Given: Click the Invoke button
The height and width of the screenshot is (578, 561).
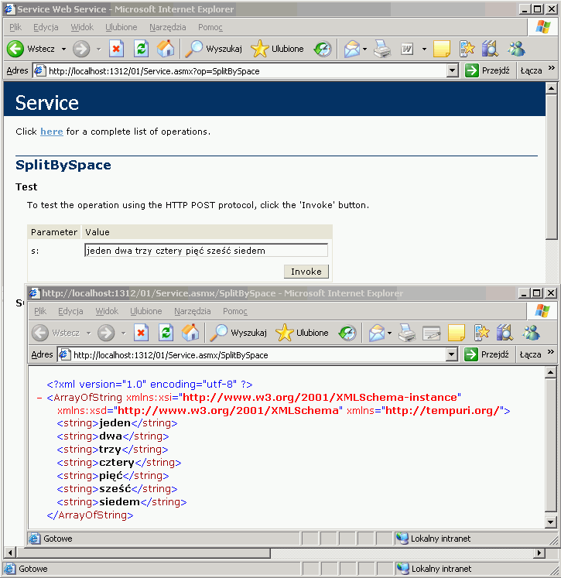Looking at the screenshot, I should point(306,272).
